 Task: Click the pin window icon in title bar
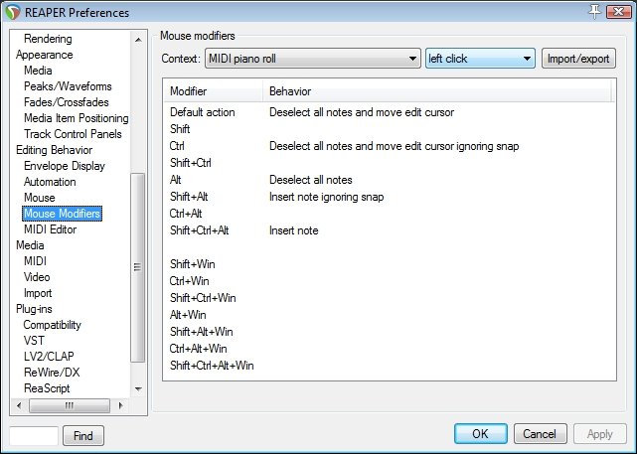[594, 11]
